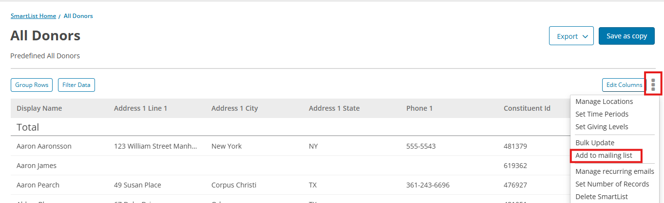Open the three-dot more options menu
The width and height of the screenshot is (664, 203).
coord(653,84)
